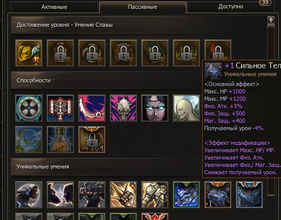
Task: Select the +1 Strong Body skill icon
Action: tap(218, 195)
